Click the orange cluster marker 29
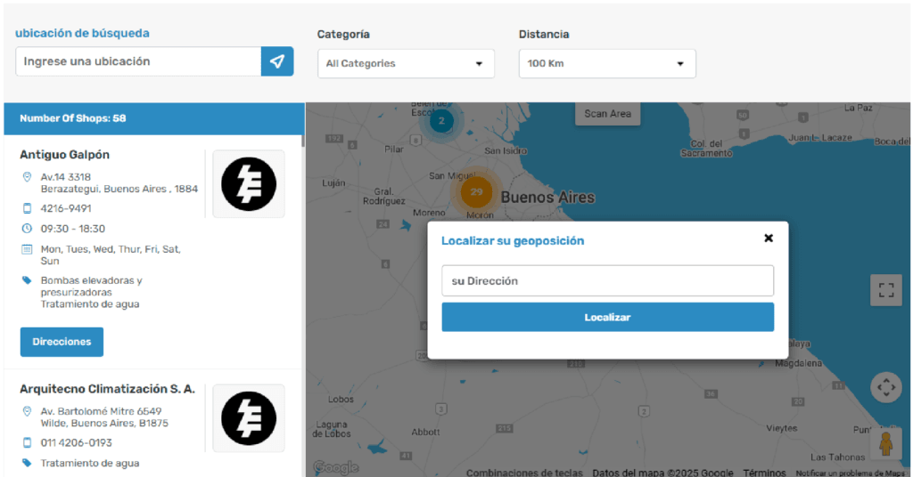 (476, 191)
